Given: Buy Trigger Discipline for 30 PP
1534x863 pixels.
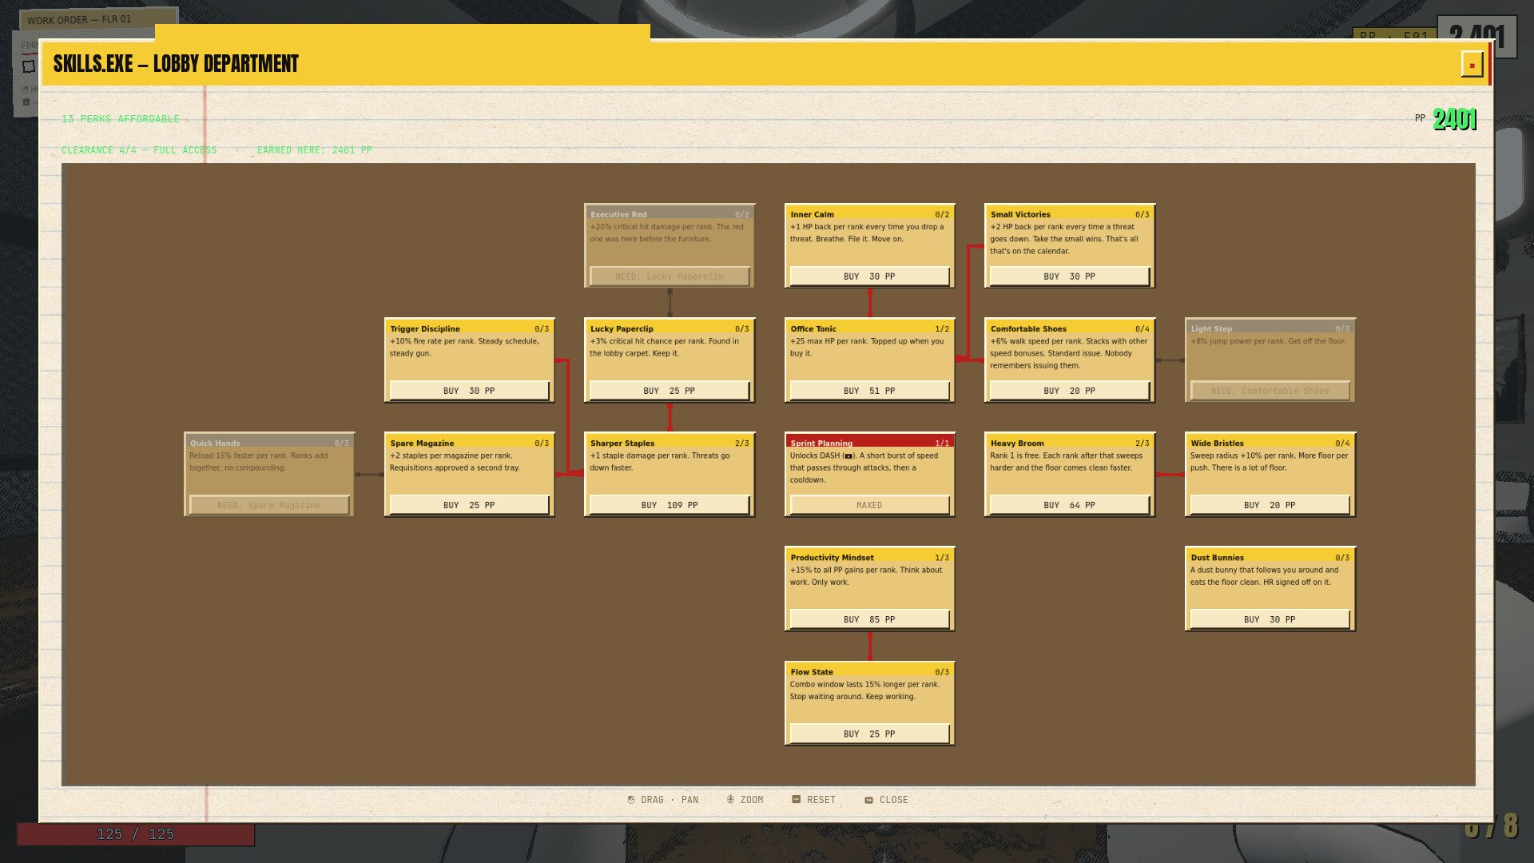Looking at the screenshot, I should tap(469, 391).
